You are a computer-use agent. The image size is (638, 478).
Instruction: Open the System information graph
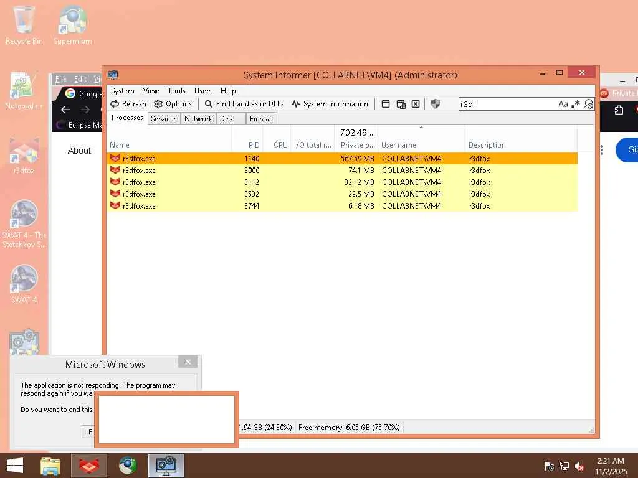330,104
